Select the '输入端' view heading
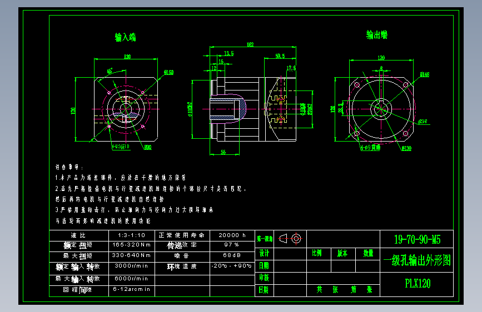Screen dimensions: 482x312 click(x=126, y=37)
